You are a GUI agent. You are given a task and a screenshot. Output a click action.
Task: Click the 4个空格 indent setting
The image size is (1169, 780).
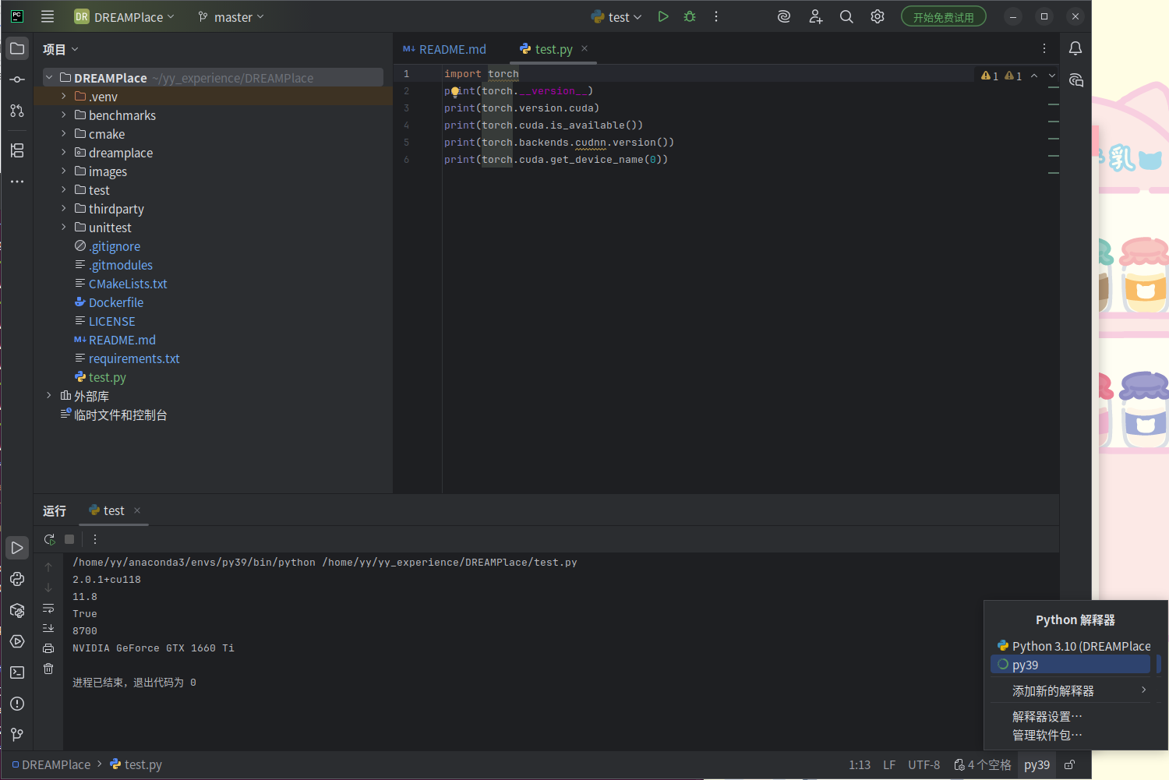(983, 765)
